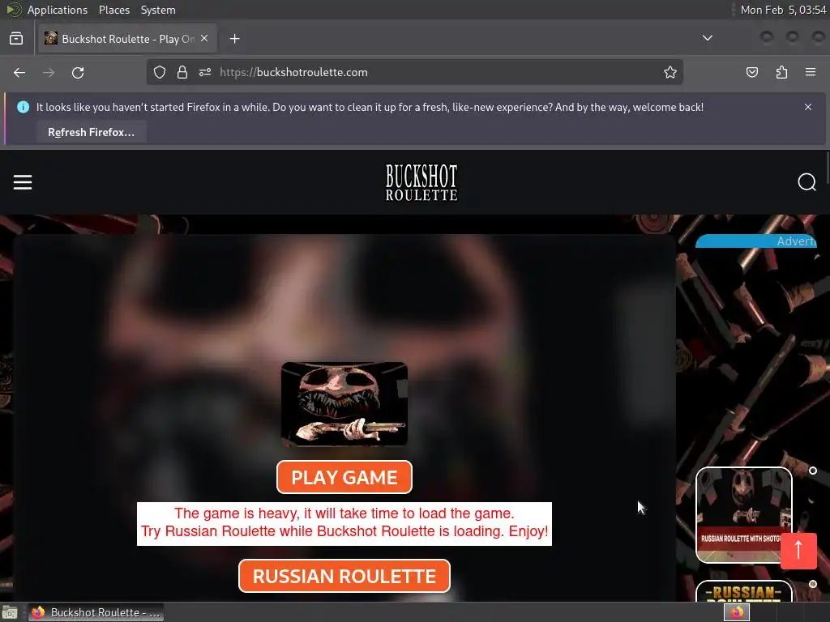Open tracking protection shield panel

point(160,72)
